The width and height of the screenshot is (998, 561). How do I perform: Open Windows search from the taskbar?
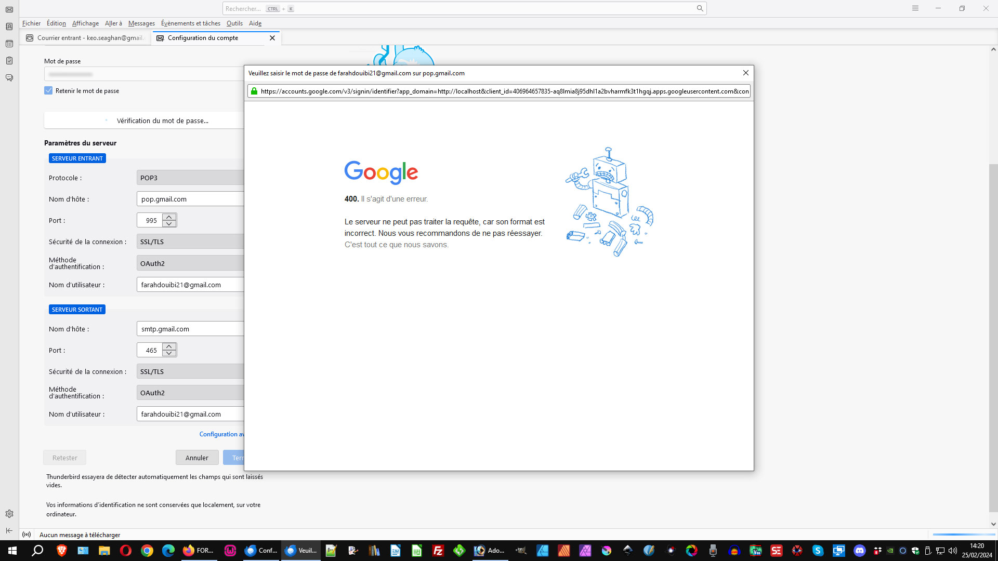point(37,551)
